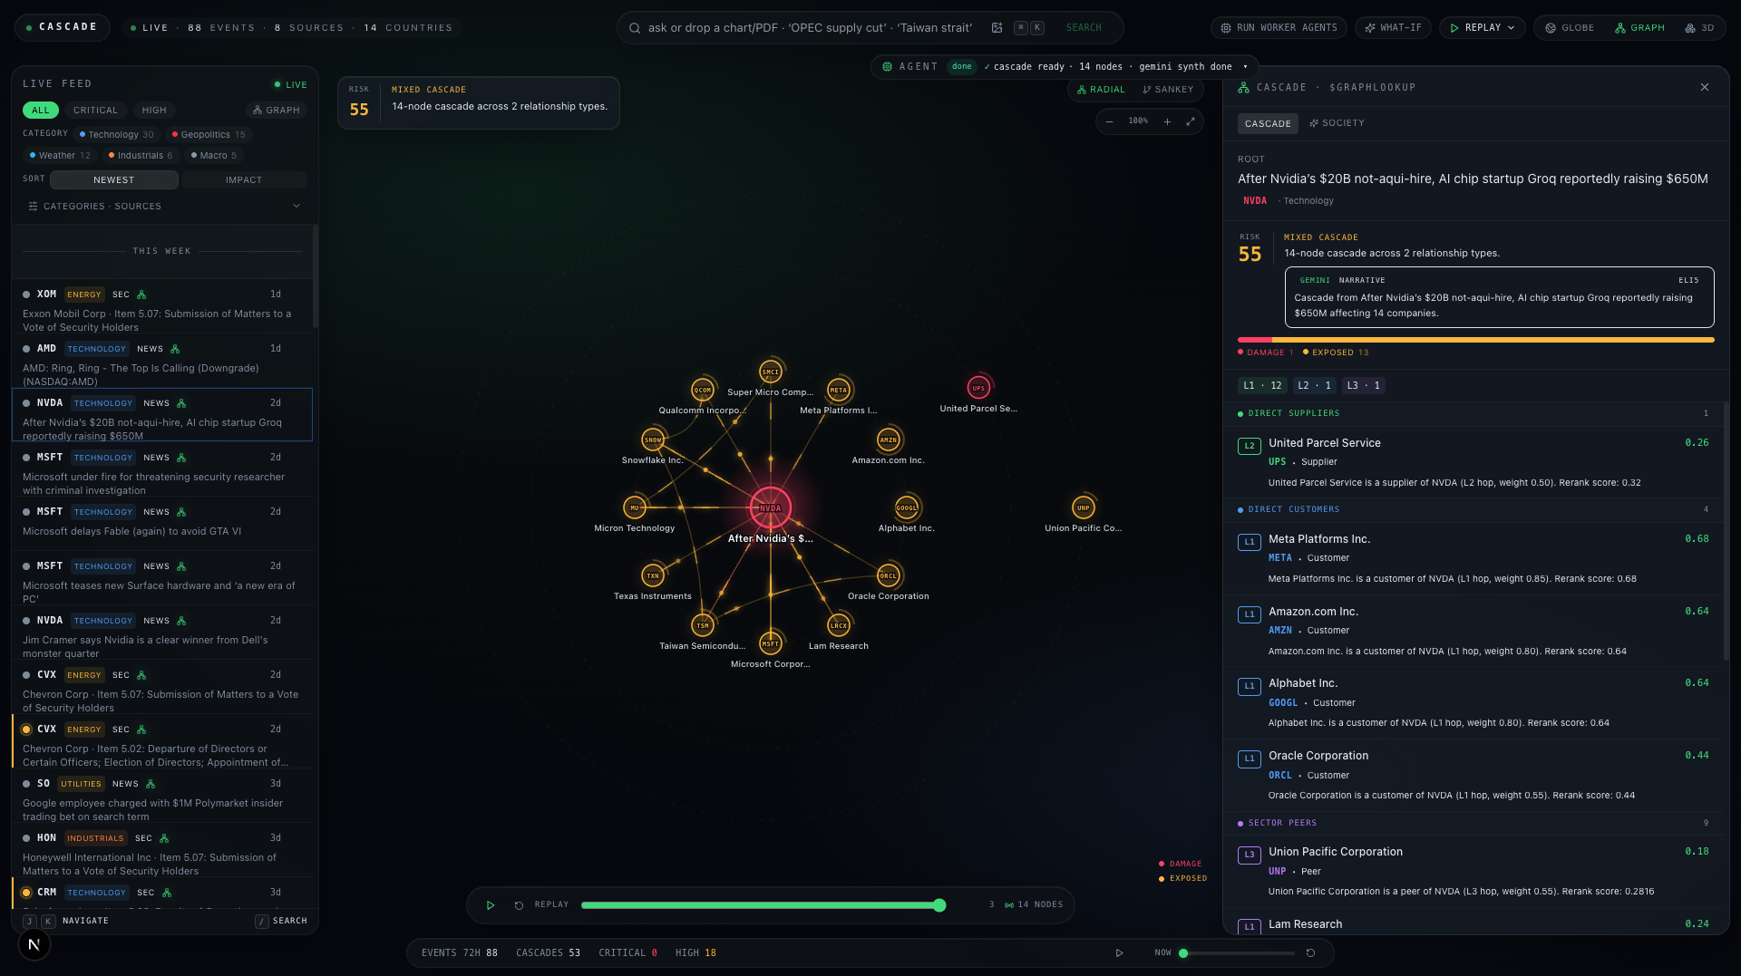Image resolution: width=1741 pixels, height=976 pixels.
Task: Sort feed by IMPACT
Action: [244, 180]
